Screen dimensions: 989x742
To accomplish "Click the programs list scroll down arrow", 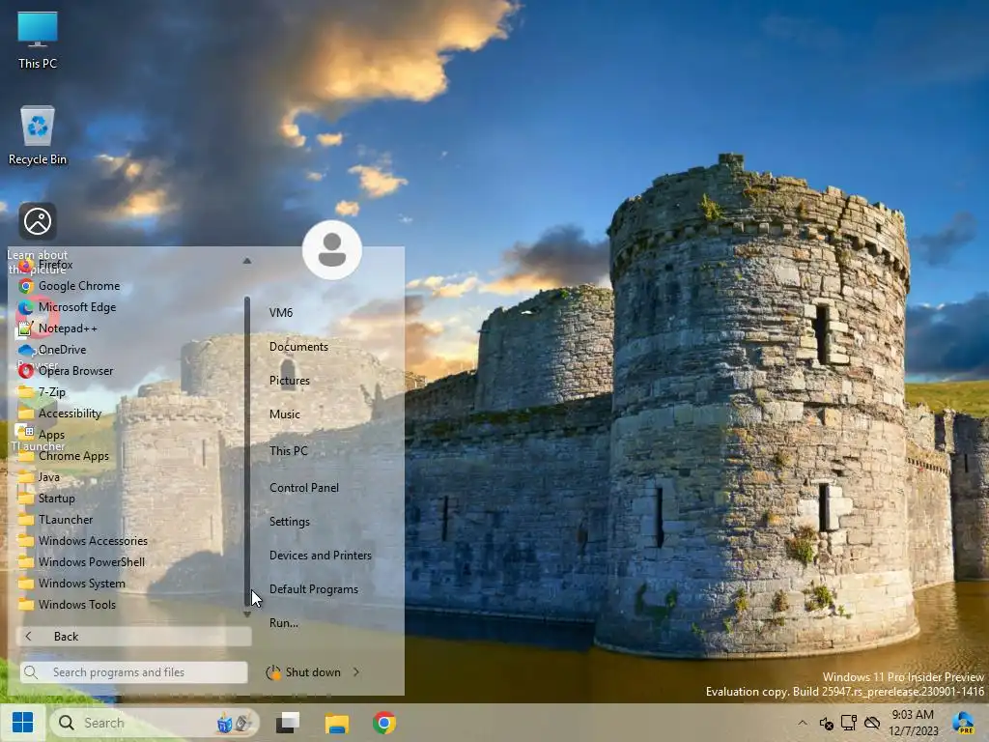I will click(247, 614).
